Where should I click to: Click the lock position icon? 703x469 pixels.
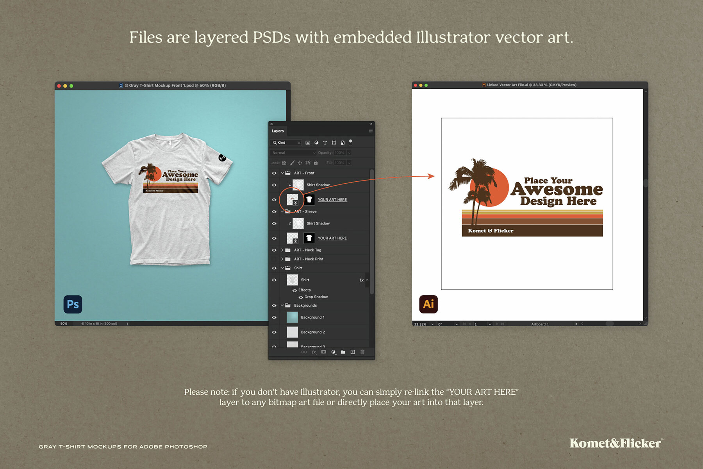(300, 163)
